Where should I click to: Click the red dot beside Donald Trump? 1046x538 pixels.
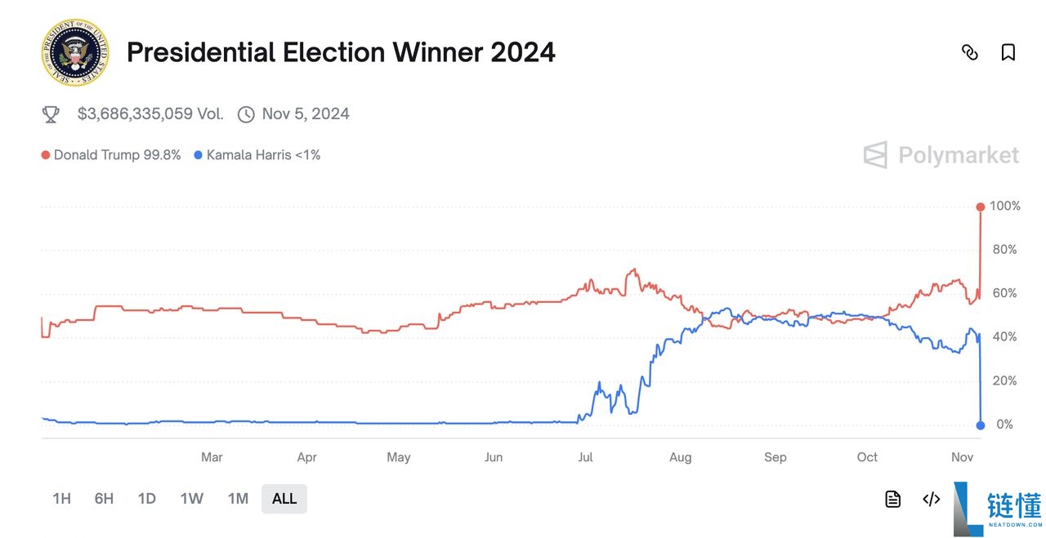(x=45, y=155)
